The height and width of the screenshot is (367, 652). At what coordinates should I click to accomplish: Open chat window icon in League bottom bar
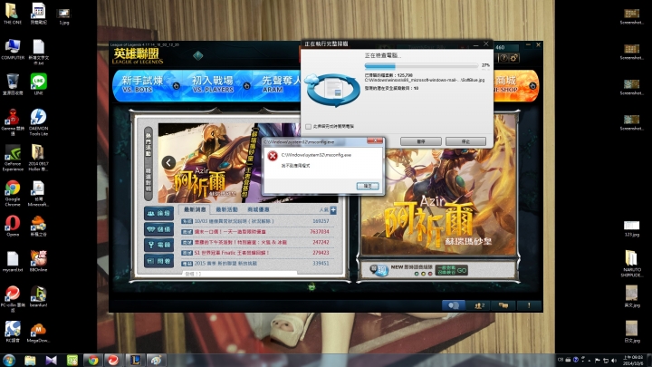point(454,305)
